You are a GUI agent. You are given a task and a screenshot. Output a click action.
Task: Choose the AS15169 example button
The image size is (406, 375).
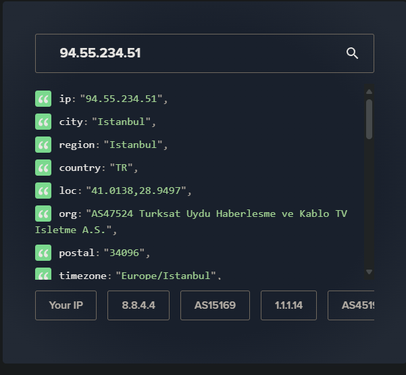coord(215,305)
